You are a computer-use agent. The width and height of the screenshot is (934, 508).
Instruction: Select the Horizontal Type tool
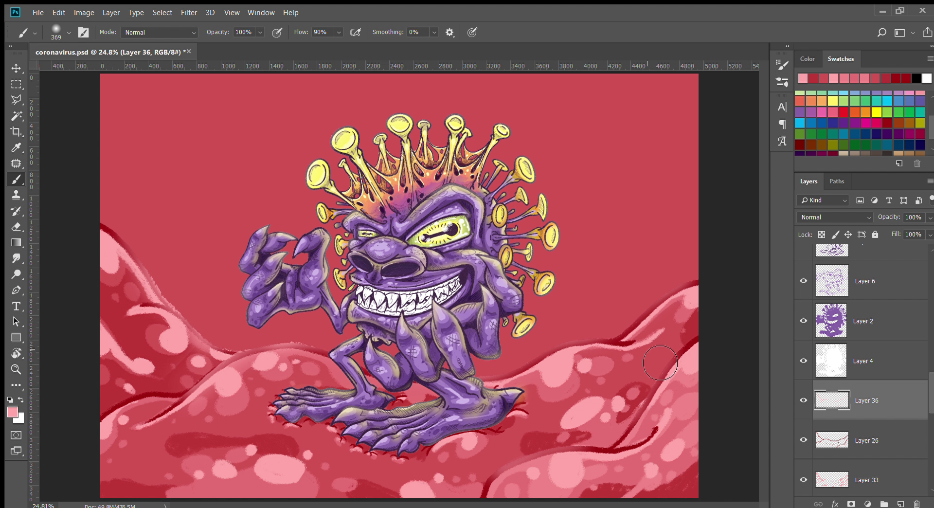[x=16, y=306]
